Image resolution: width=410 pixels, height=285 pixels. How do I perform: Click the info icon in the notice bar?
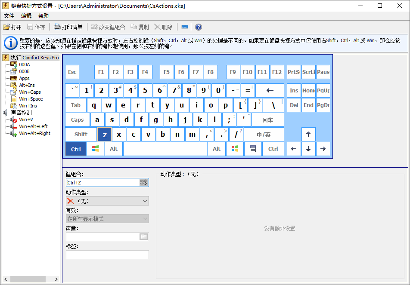[11, 43]
